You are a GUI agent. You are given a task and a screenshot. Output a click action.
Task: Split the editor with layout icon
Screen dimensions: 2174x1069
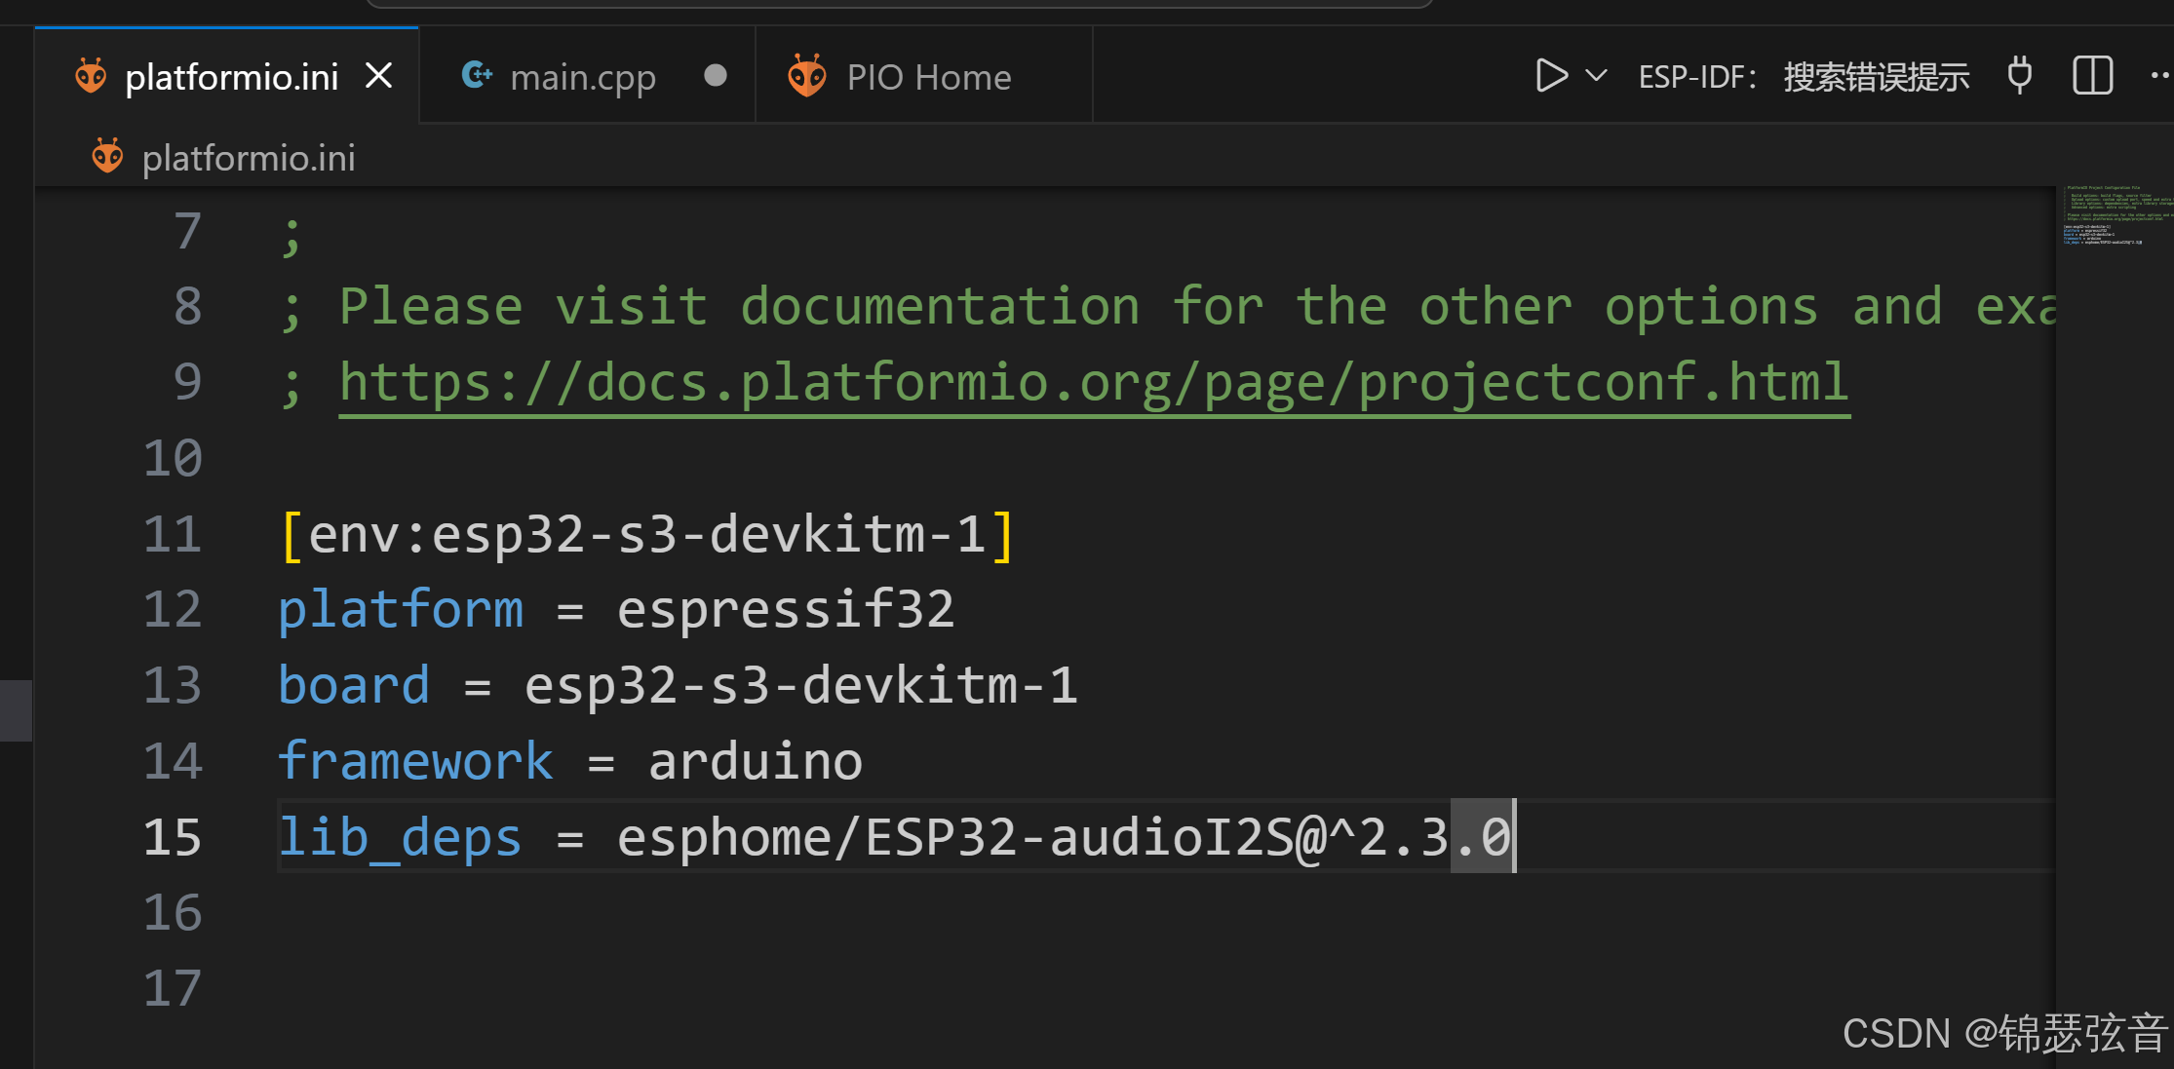(2092, 76)
